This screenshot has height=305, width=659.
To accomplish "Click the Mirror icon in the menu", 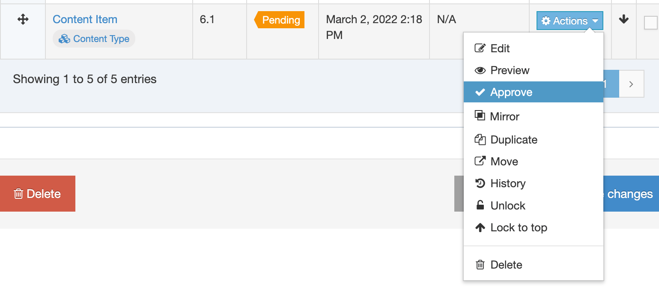I will point(480,116).
